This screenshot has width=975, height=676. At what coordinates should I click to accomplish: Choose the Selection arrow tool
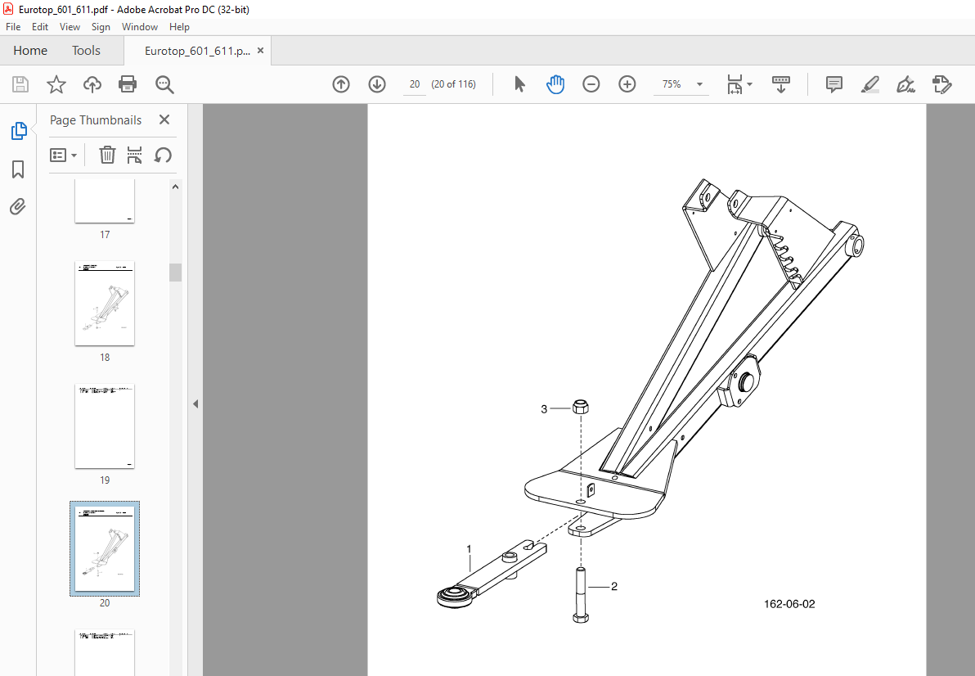pyautogui.click(x=520, y=84)
